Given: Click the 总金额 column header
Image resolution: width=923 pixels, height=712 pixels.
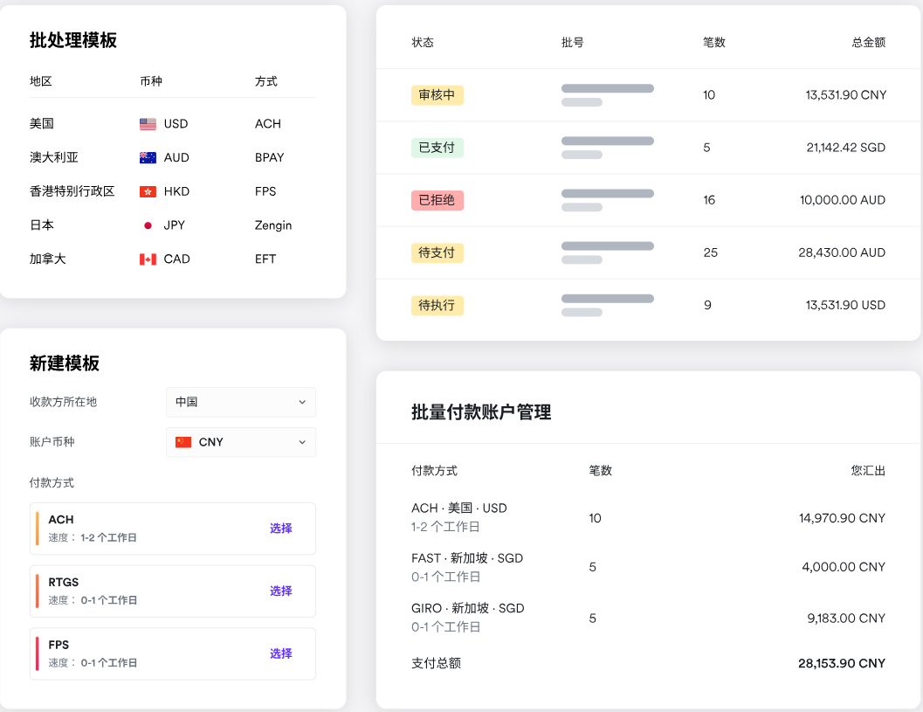Looking at the screenshot, I should (868, 43).
